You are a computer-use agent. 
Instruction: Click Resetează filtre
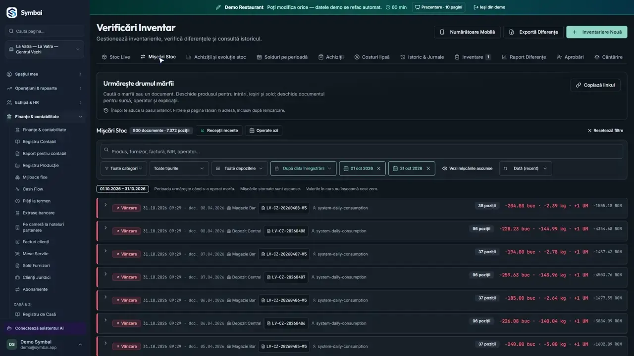pos(605,131)
